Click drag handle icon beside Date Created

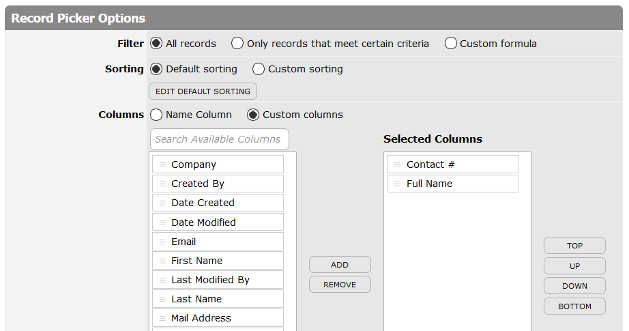(162, 203)
